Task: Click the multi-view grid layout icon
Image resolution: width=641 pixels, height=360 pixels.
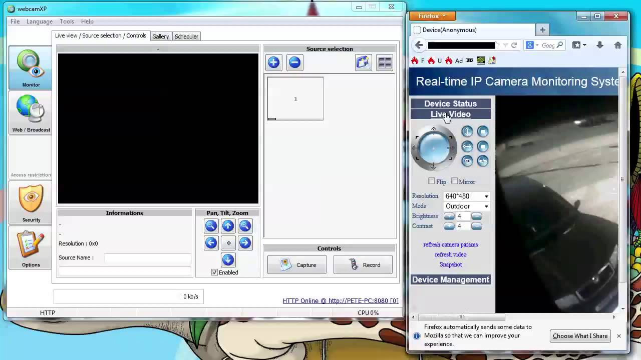Action: click(x=385, y=62)
